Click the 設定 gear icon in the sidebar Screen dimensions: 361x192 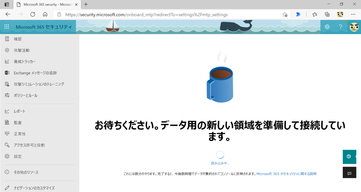coord(7,156)
